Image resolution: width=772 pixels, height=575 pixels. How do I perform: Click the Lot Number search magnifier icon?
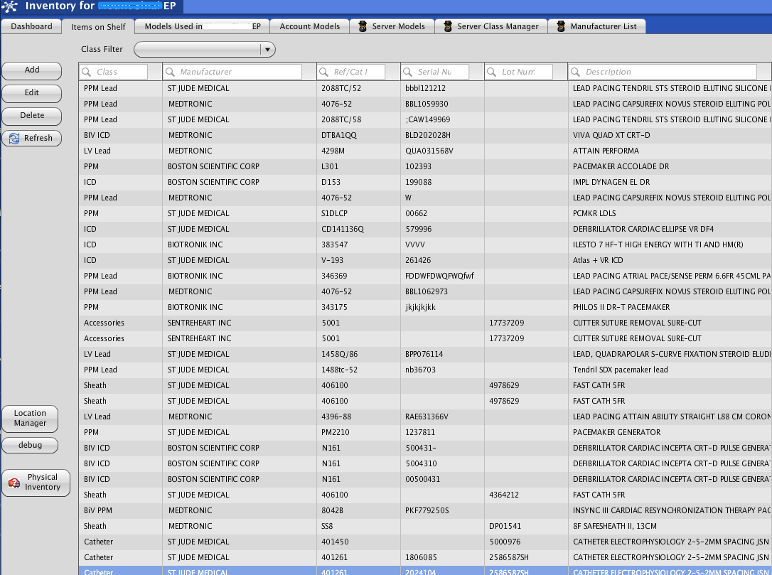(x=491, y=72)
